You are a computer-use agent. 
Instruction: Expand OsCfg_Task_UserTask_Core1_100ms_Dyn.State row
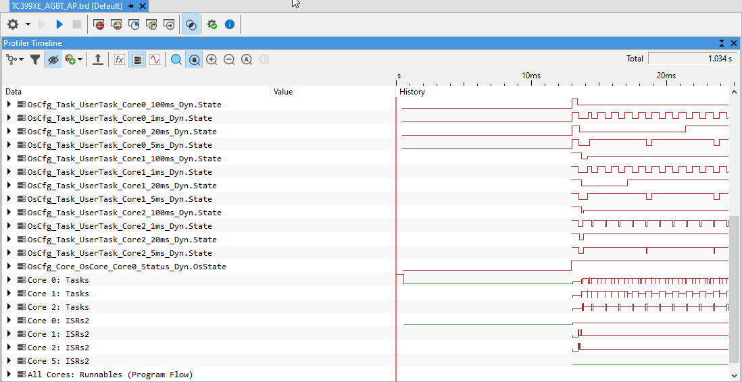pyautogui.click(x=9, y=159)
